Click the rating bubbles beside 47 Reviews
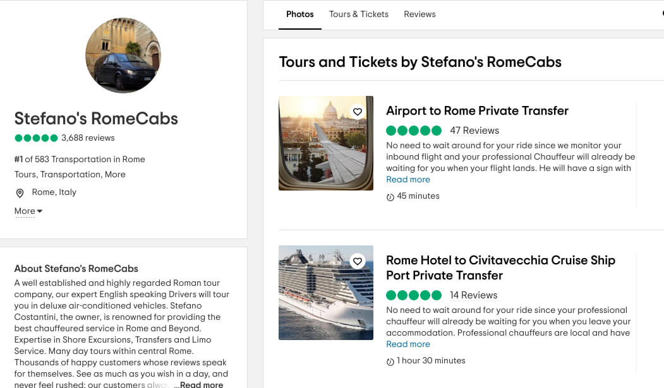 point(414,131)
